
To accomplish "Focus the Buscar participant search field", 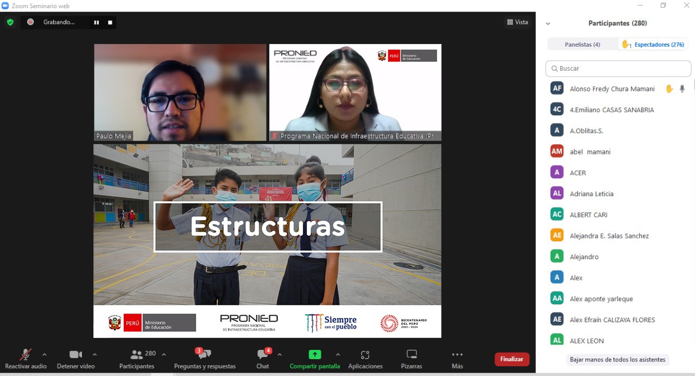I will pos(618,68).
